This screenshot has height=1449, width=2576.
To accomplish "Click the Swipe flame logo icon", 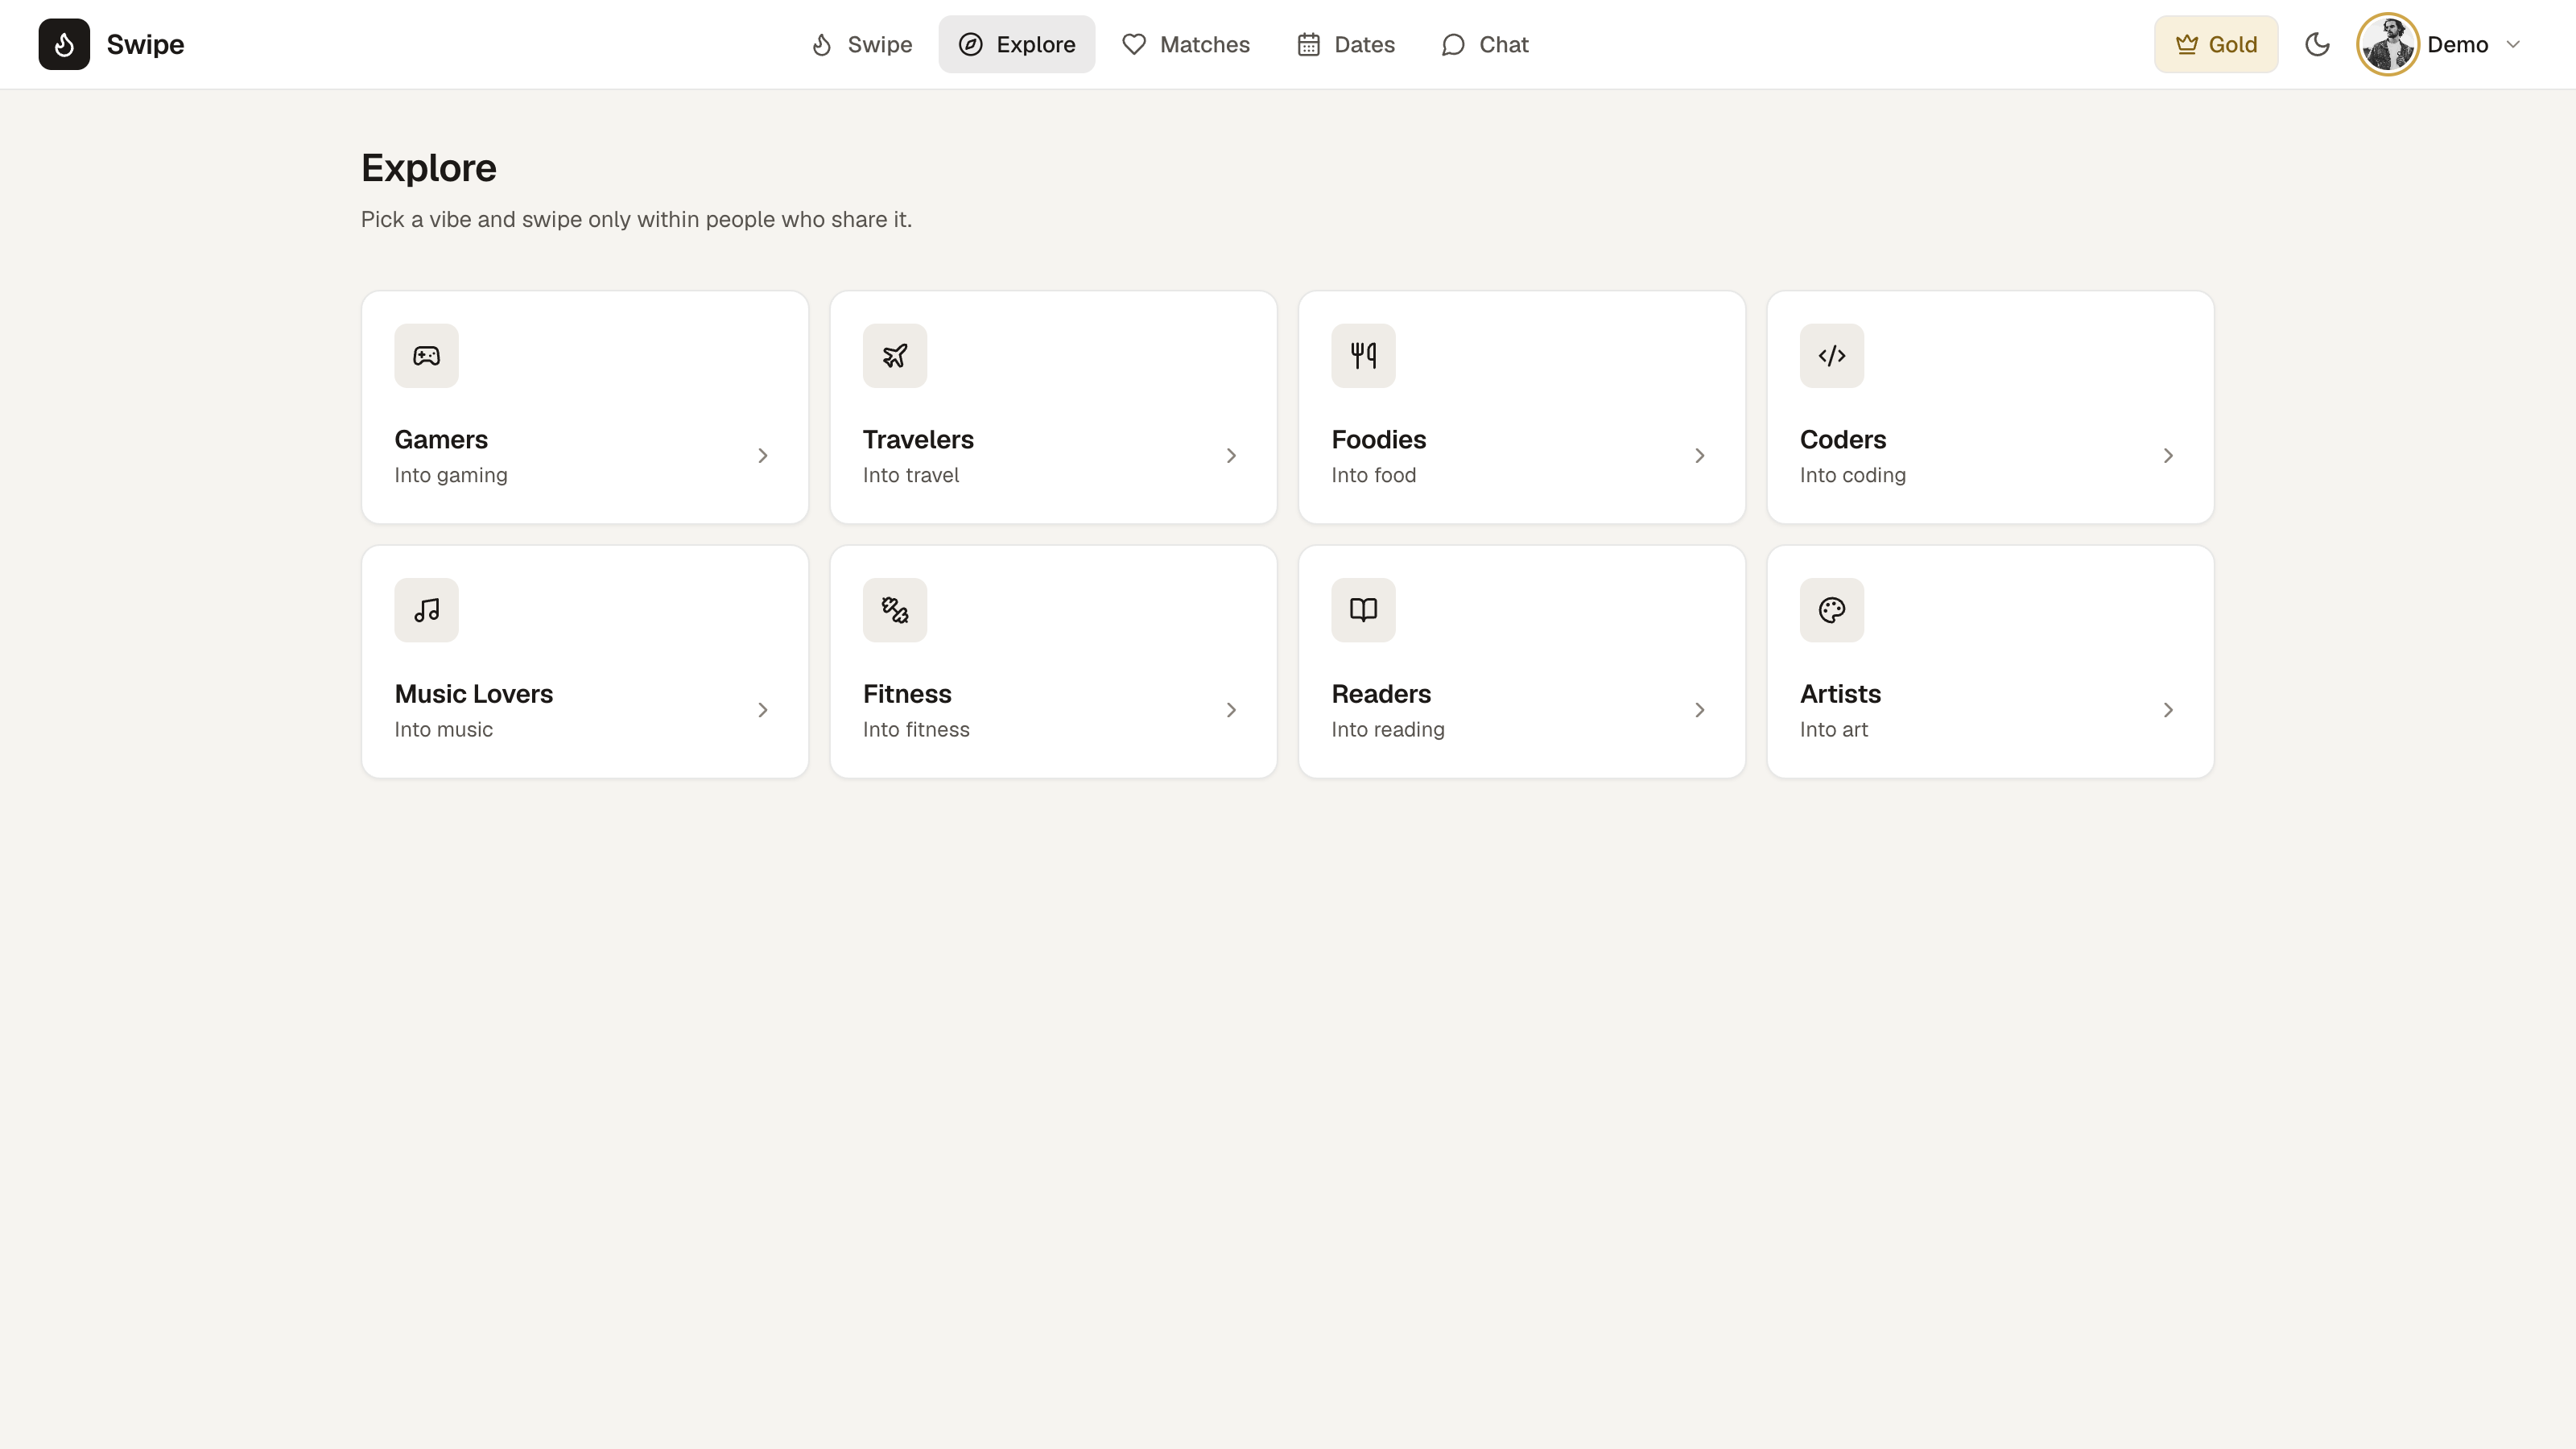I will pyautogui.click(x=64, y=44).
